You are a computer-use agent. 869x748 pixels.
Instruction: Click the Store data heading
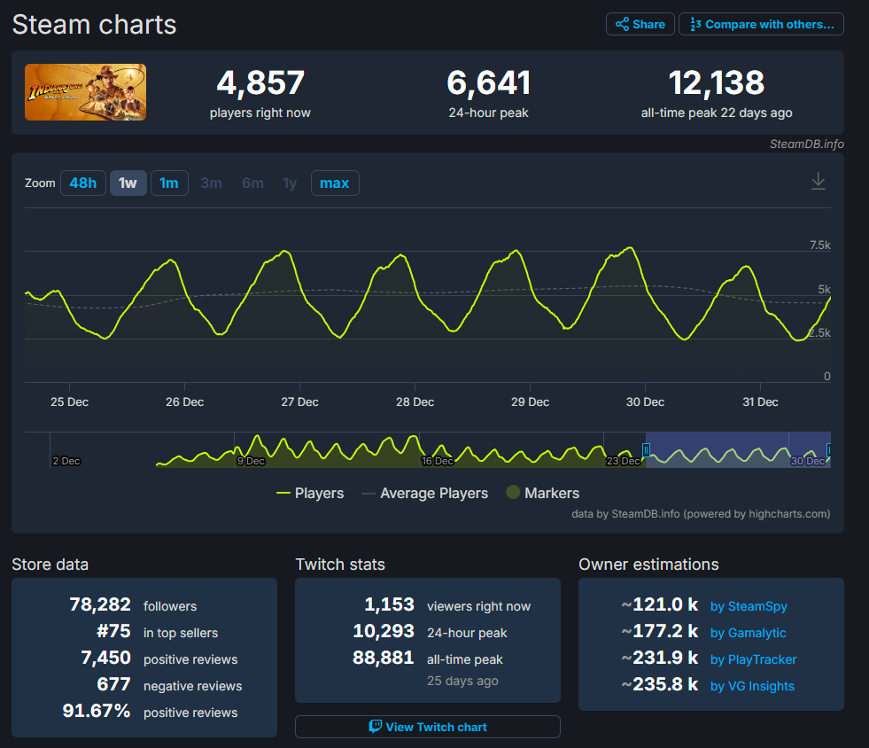(50, 565)
